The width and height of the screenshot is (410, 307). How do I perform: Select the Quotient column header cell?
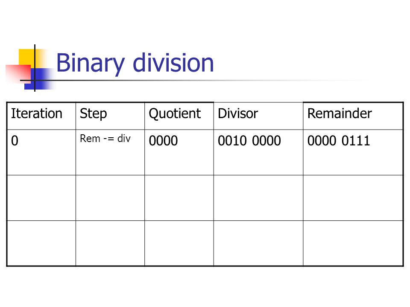[x=179, y=116]
